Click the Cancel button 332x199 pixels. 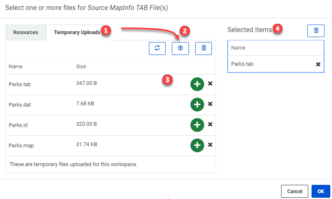tap(294, 191)
